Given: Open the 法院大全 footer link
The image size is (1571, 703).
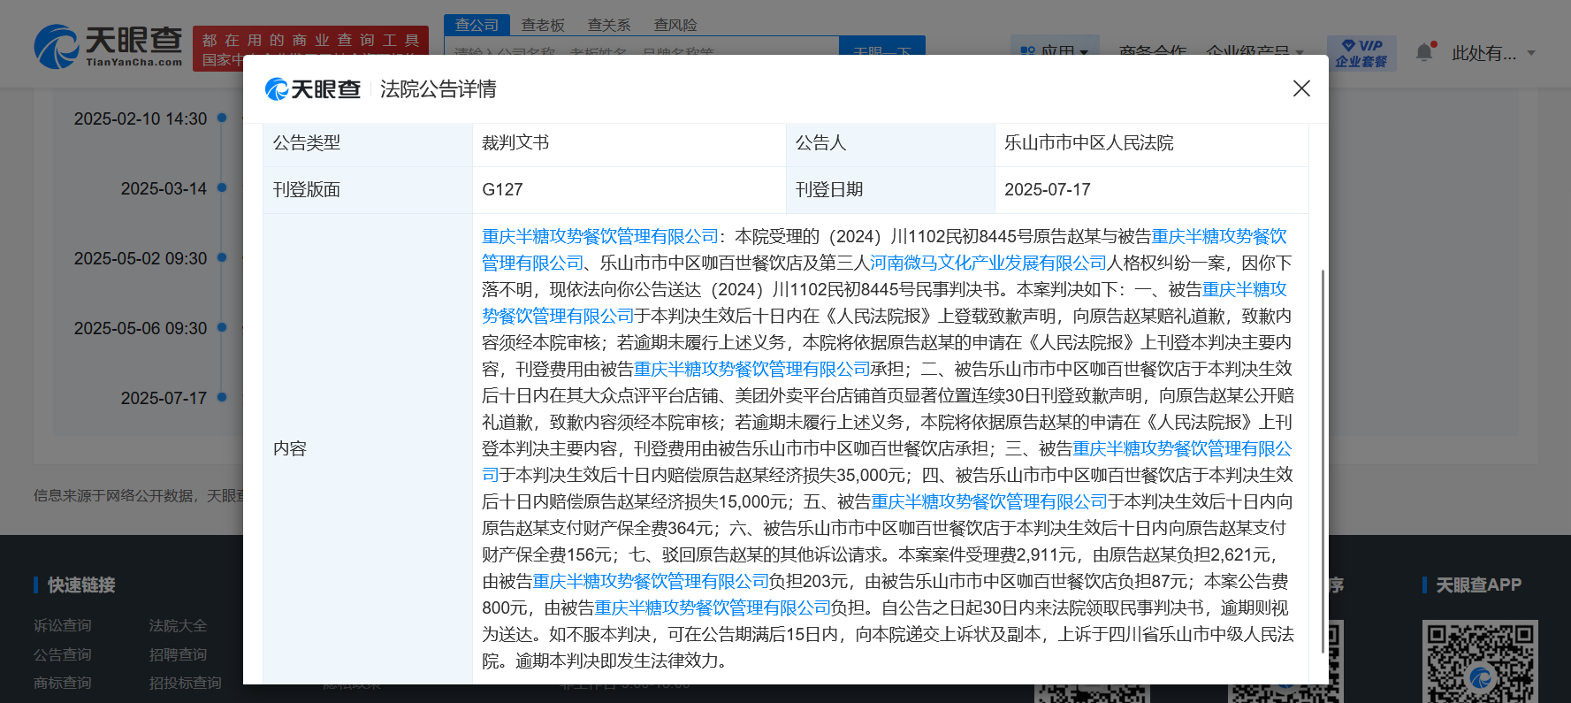Looking at the screenshot, I should (178, 625).
